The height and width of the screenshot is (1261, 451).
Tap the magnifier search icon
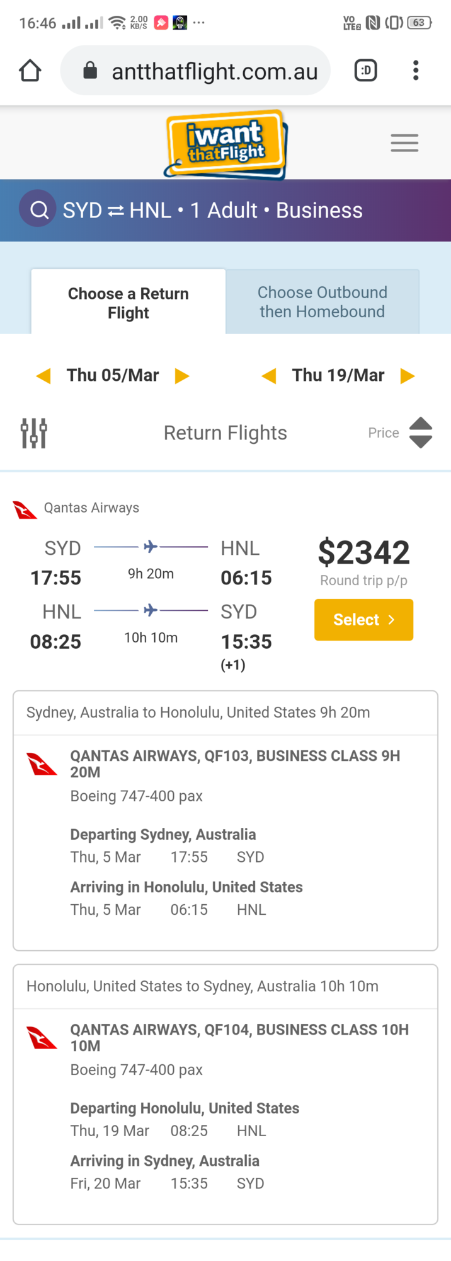[x=38, y=209]
